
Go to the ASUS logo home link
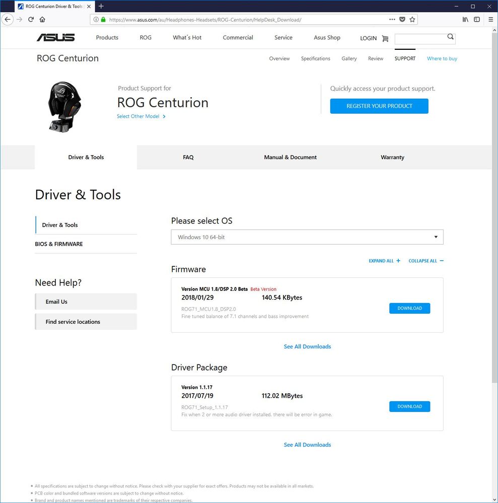click(56, 38)
